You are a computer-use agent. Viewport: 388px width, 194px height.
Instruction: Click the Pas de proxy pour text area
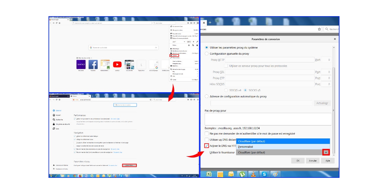pyautogui.click(x=268, y=119)
